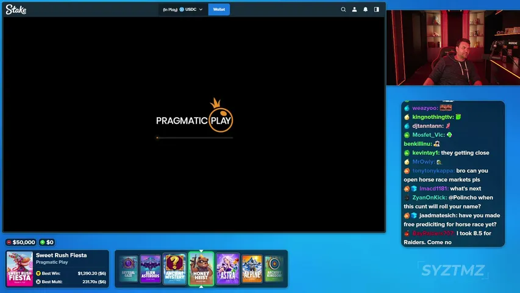Open notifications bell icon

[x=365, y=10]
